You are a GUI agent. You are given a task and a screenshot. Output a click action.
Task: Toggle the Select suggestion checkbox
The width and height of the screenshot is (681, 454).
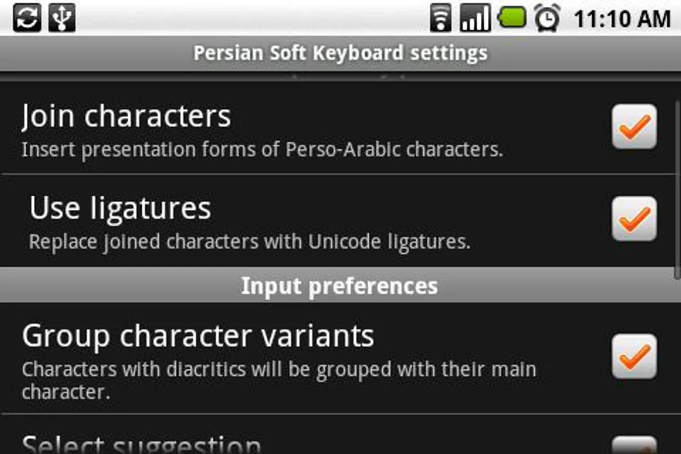tap(634, 446)
